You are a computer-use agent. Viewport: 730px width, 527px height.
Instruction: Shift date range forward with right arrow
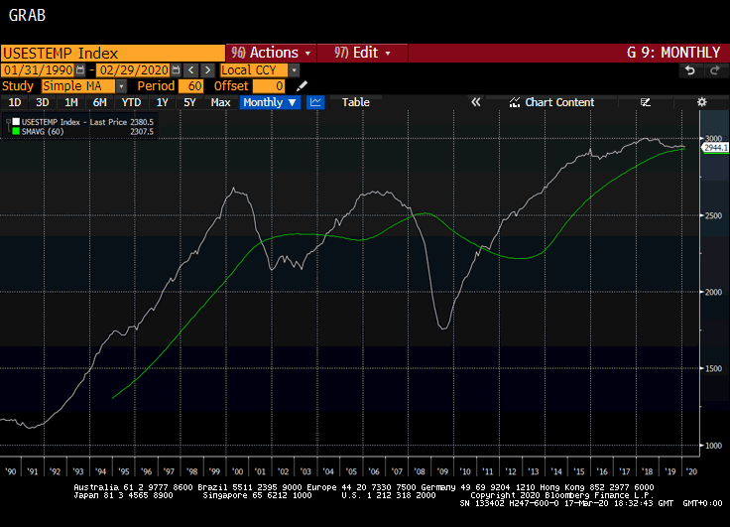click(207, 70)
